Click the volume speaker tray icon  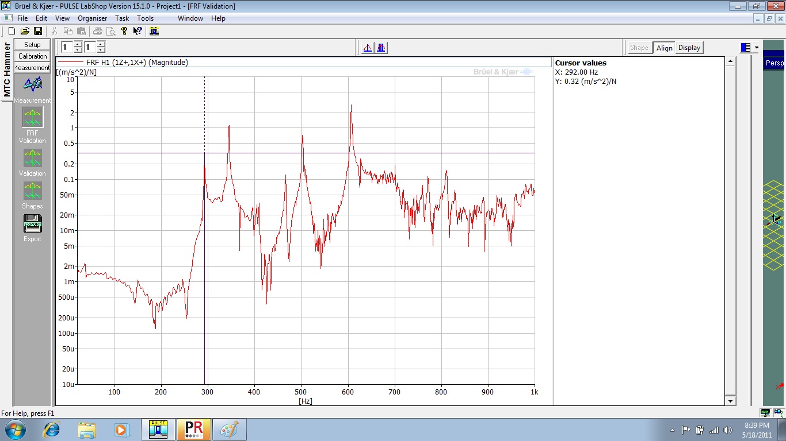[x=729, y=430]
